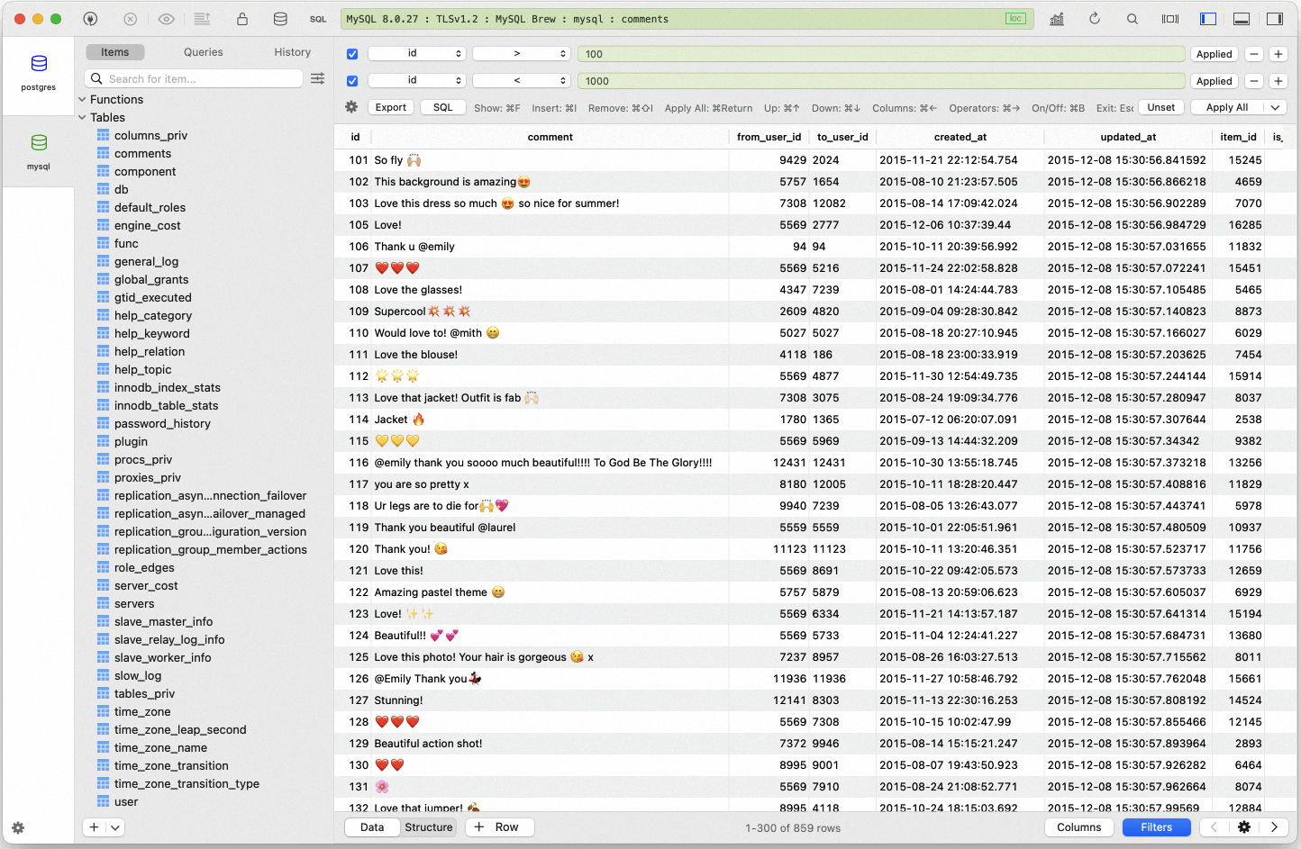Click filter value field containing 1000
Image resolution: width=1301 pixels, height=849 pixels.
coord(881,81)
